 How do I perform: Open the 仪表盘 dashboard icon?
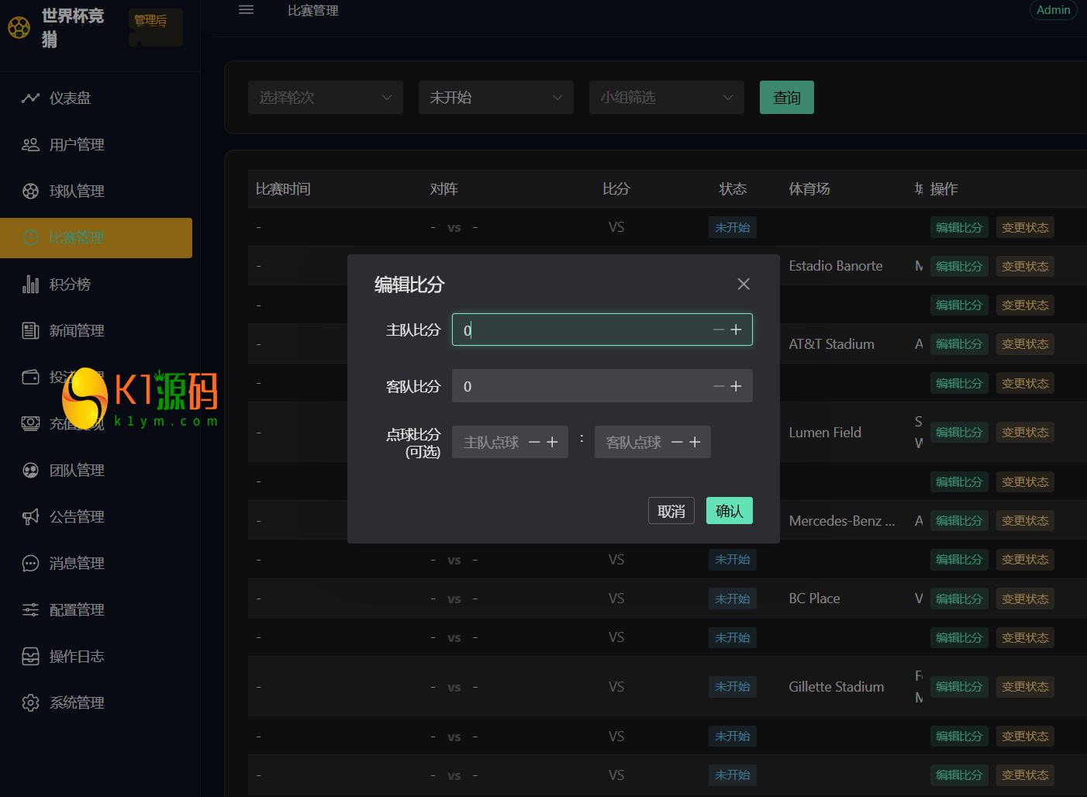coord(30,98)
